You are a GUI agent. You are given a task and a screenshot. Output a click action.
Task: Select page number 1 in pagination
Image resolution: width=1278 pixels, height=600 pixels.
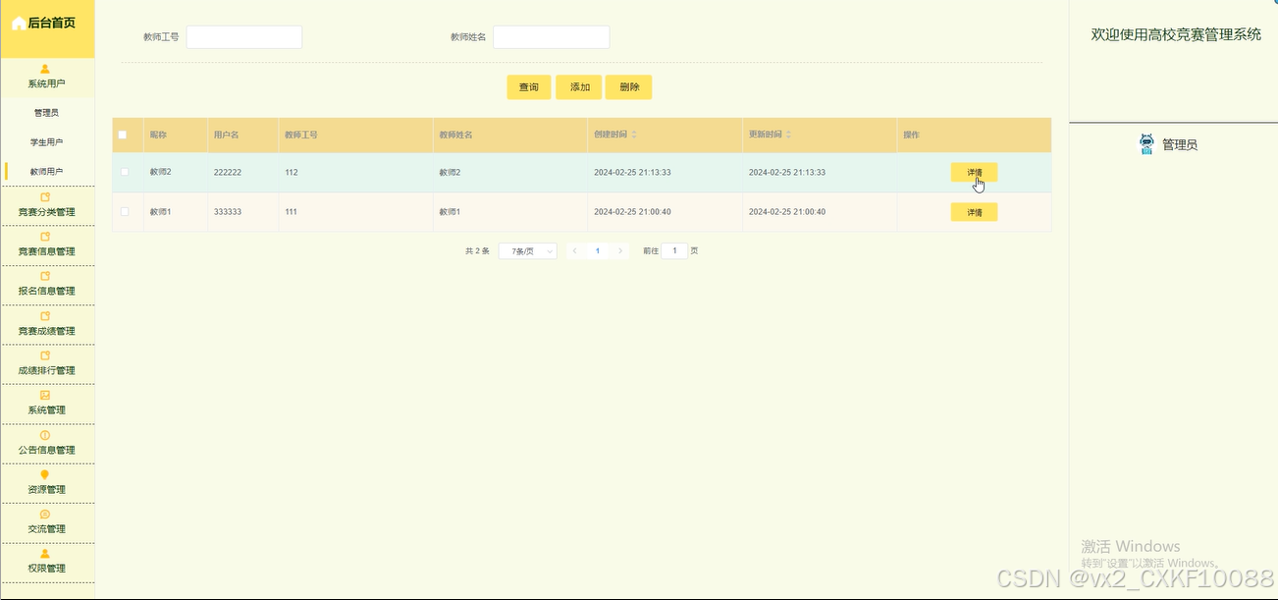(598, 251)
